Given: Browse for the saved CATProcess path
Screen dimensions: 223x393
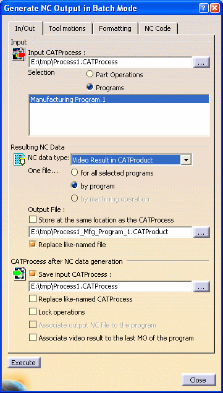Looking at the screenshot, I should tap(201, 287).
